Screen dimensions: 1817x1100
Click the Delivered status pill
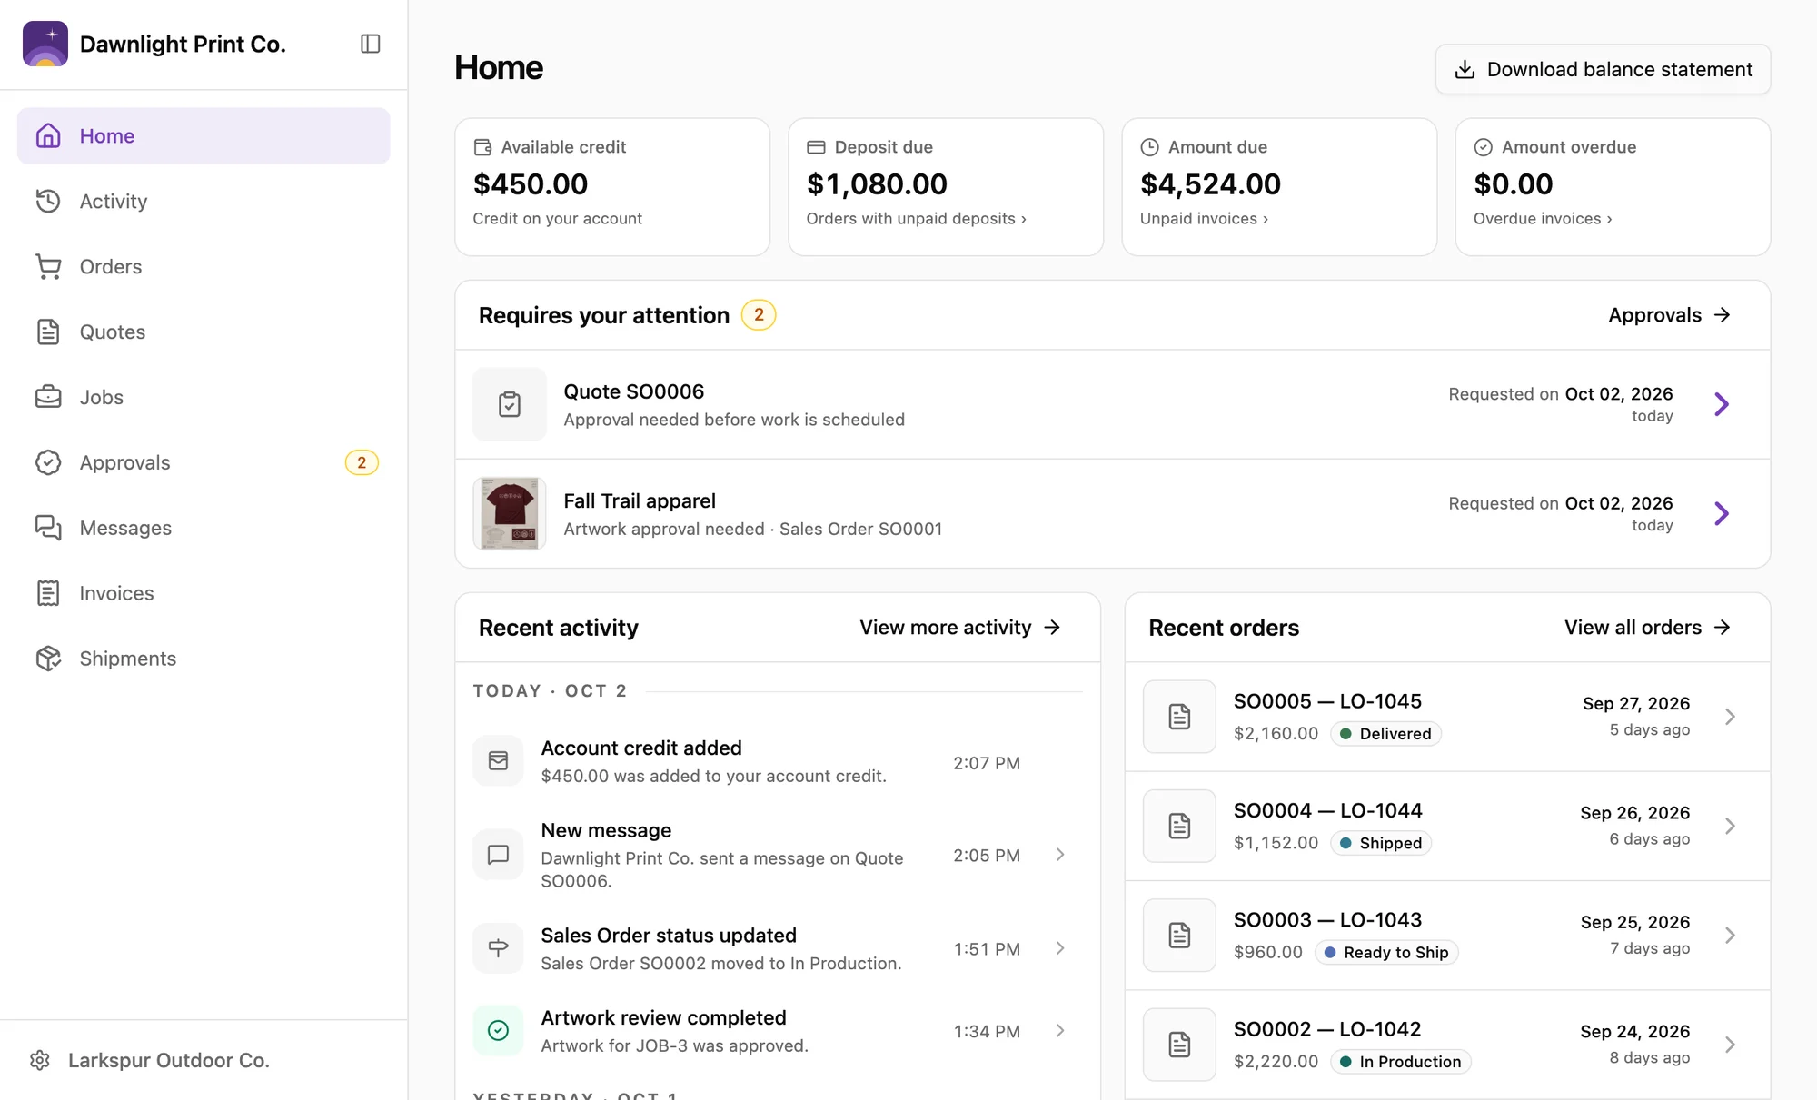point(1385,734)
